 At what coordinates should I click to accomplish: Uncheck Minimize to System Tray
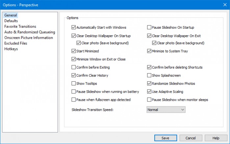pos(149,51)
